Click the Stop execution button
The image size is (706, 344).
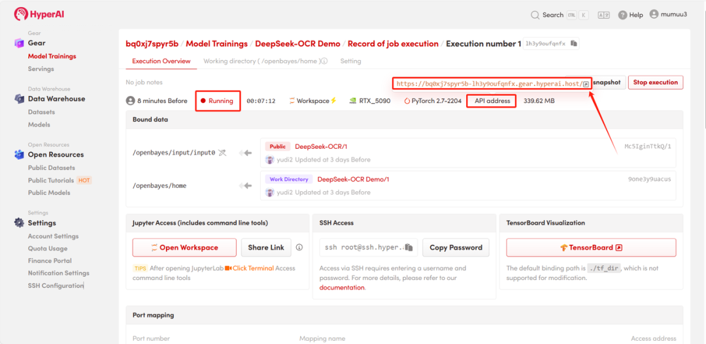click(x=655, y=82)
